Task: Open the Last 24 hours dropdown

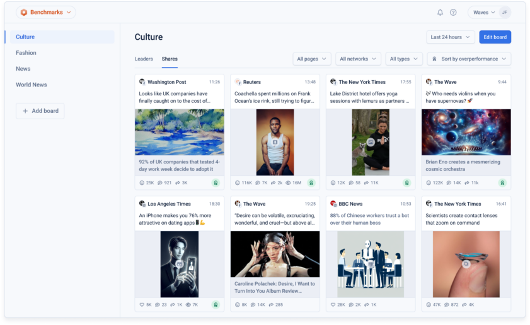Action: tap(450, 37)
